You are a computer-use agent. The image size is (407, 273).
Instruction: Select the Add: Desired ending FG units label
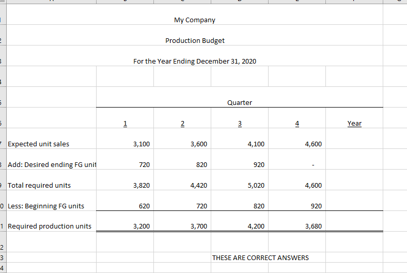pyautogui.click(x=52, y=159)
